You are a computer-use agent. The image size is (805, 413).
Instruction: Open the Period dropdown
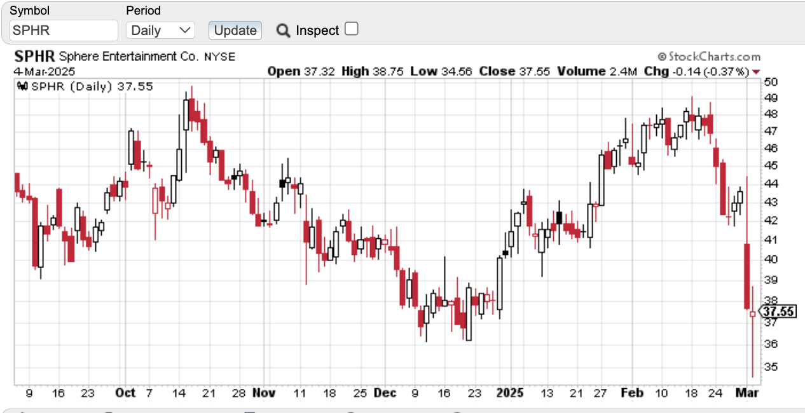[x=160, y=30]
